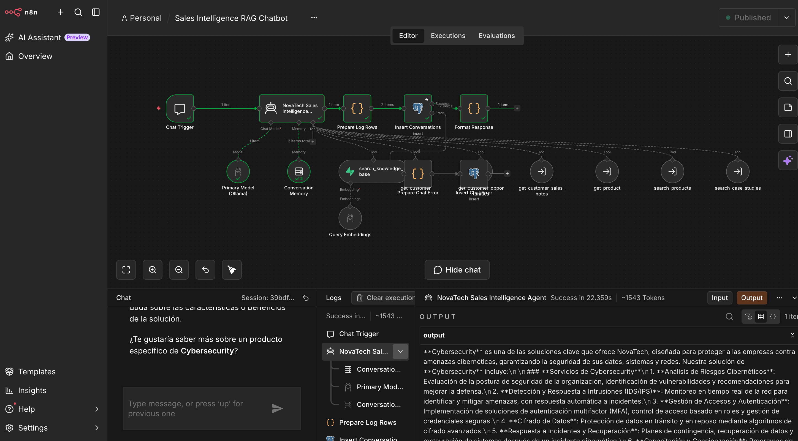Collapse the logs panel chevron

point(794,298)
